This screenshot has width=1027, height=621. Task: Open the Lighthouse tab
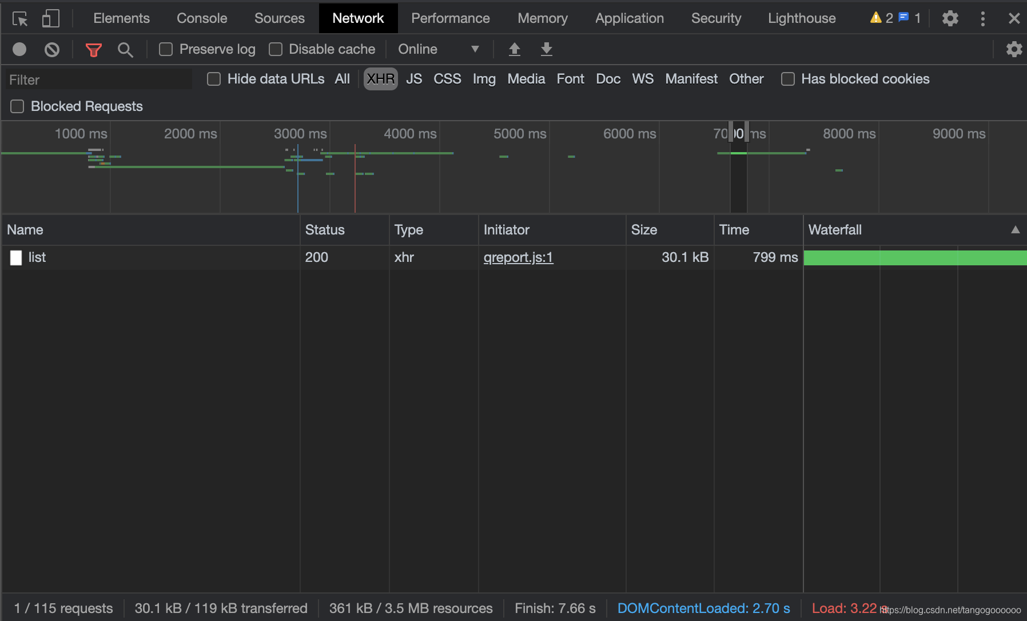pos(802,18)
